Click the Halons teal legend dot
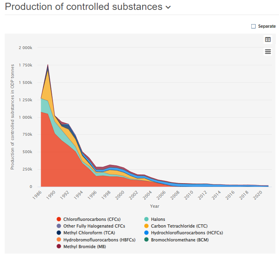The image size is (279, 256). coord(147,219)
